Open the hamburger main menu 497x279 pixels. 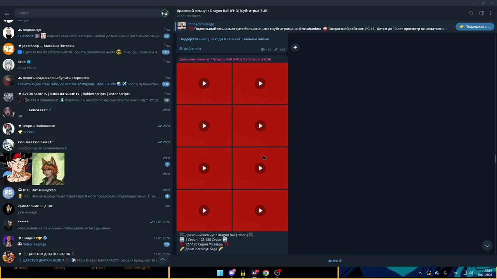7,13
